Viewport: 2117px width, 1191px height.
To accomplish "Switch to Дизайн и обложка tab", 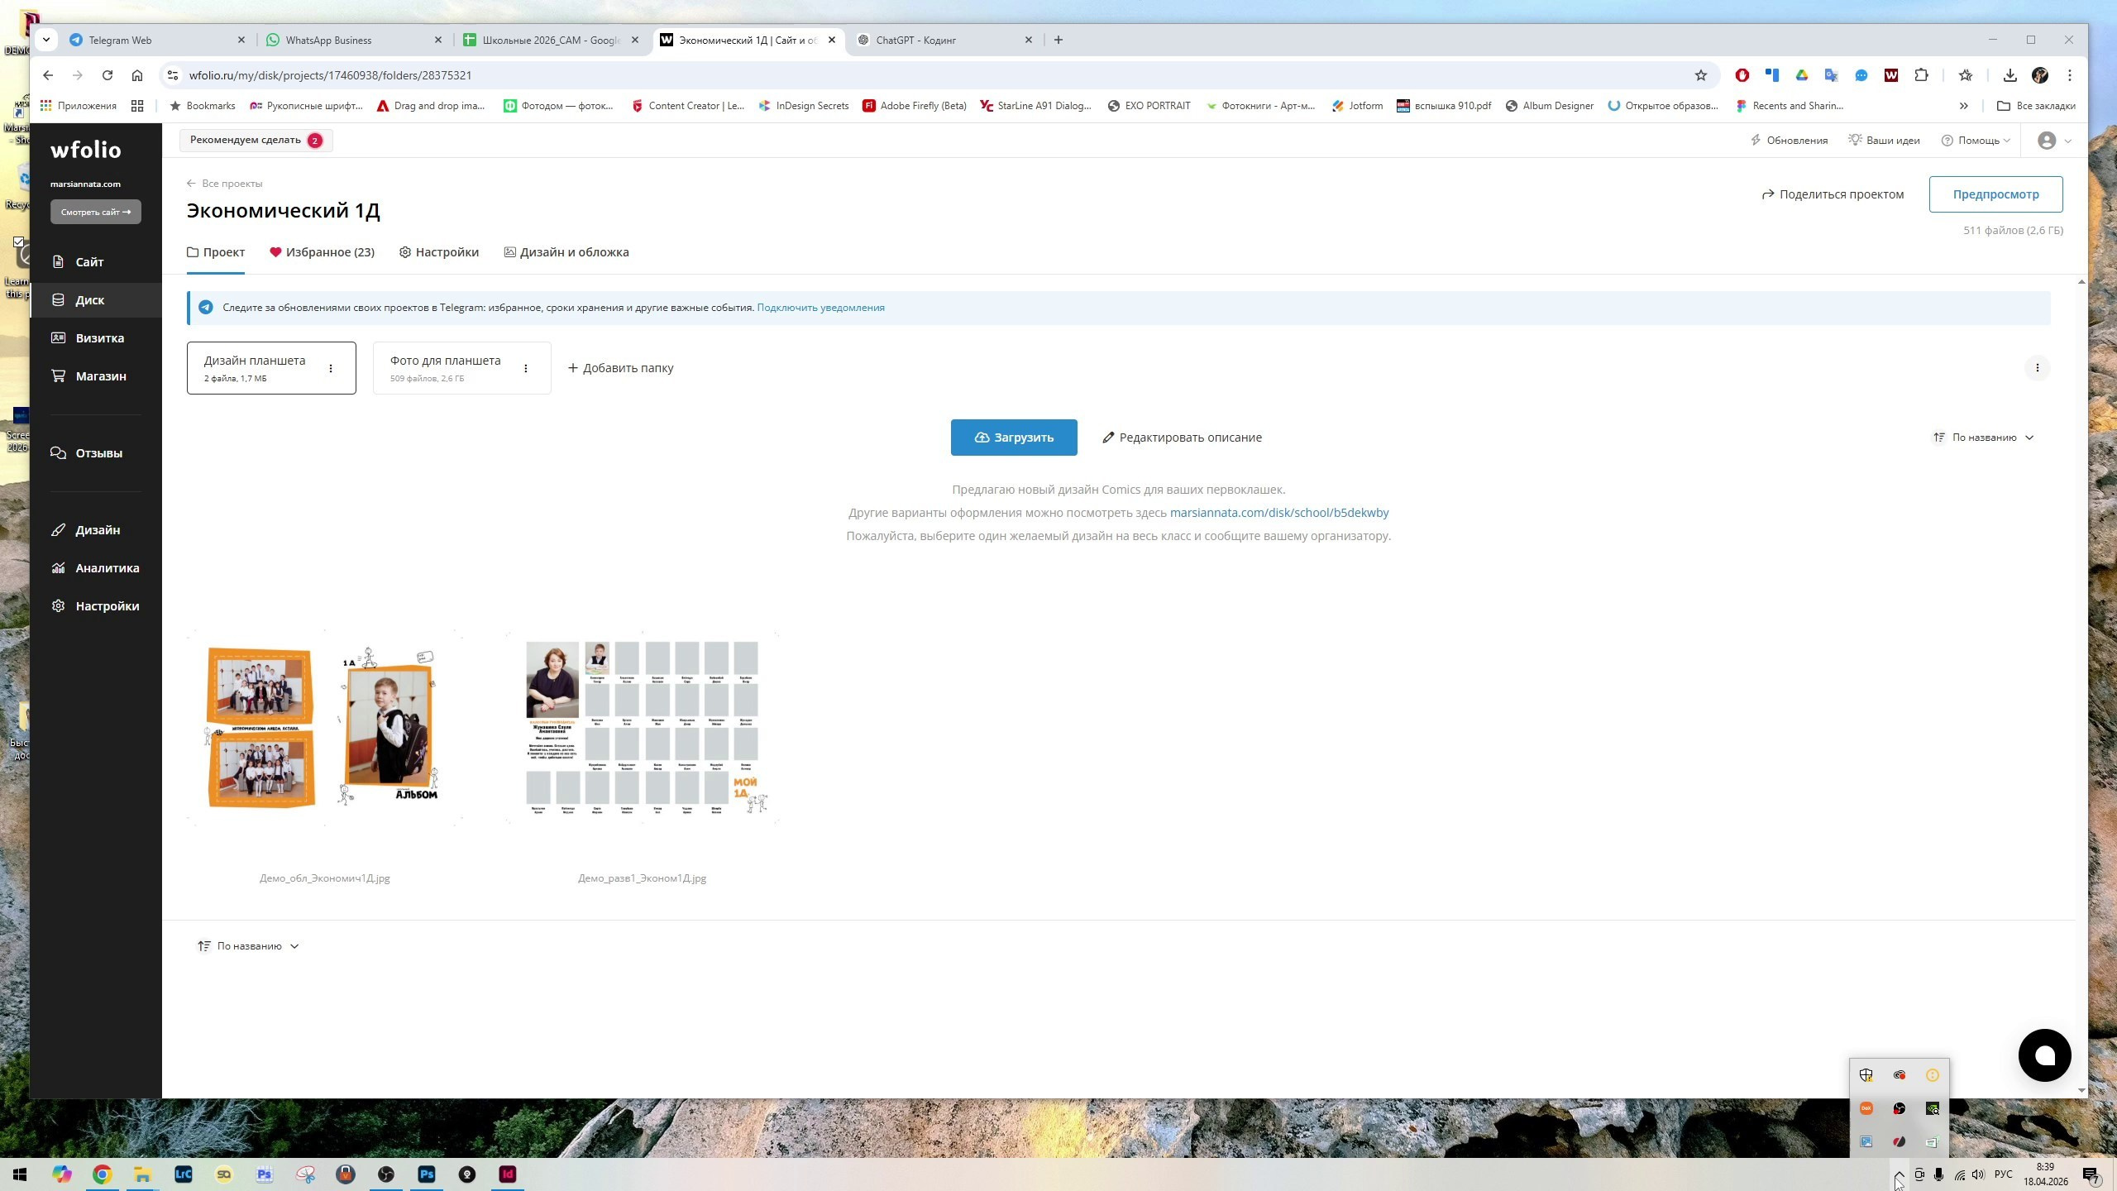I will (x=566, y=252).
